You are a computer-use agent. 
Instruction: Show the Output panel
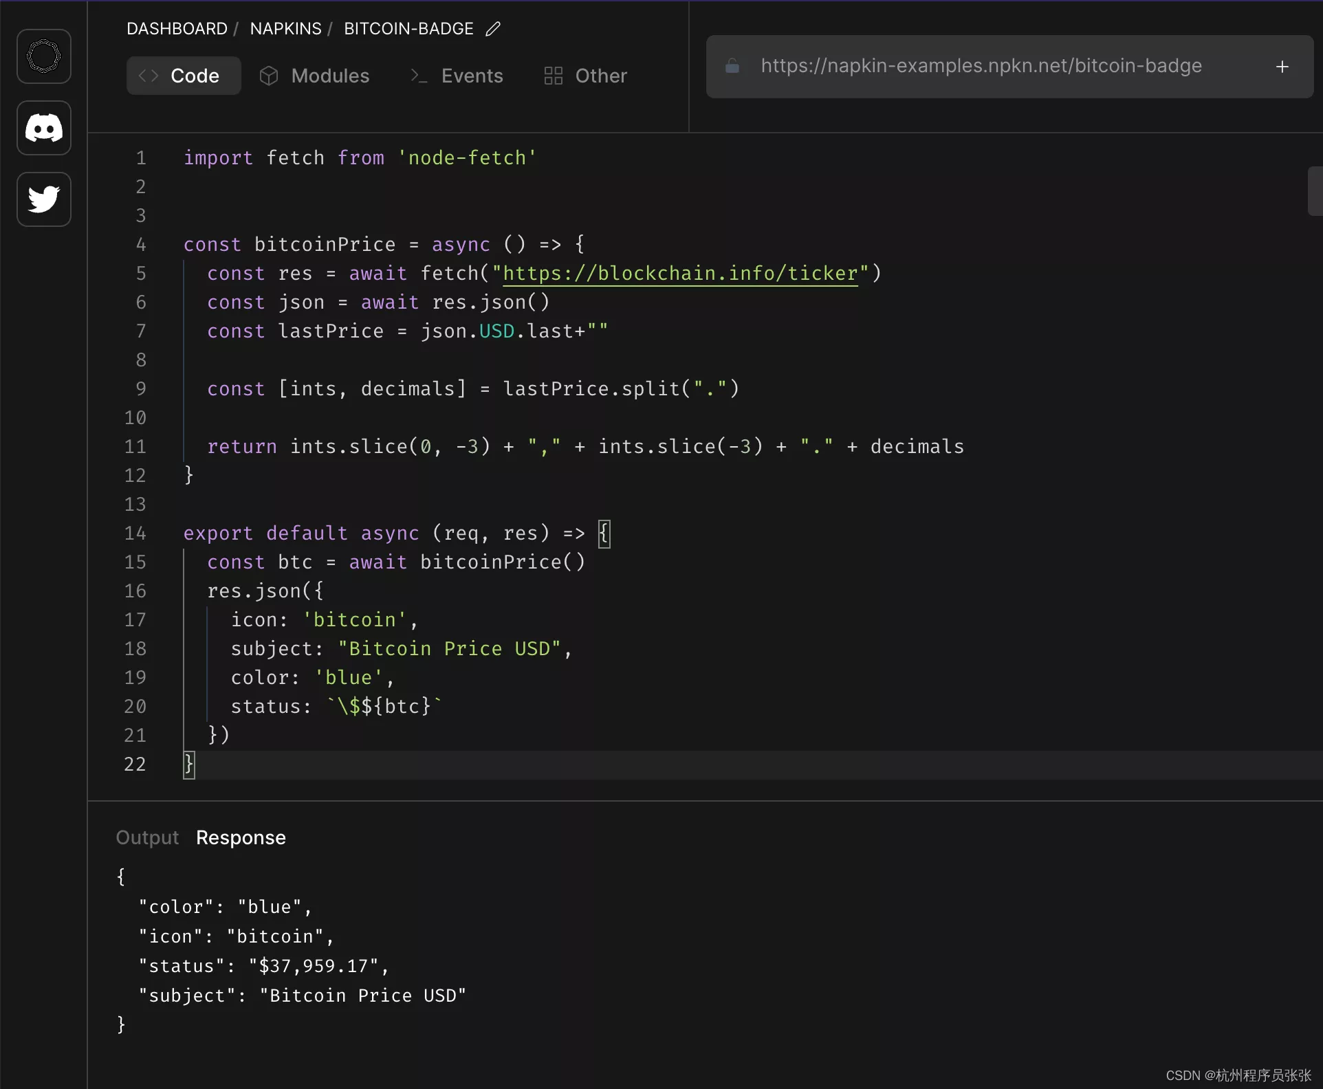pos(147,837)
